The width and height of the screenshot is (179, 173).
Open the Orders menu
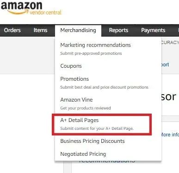coord(12,30)
